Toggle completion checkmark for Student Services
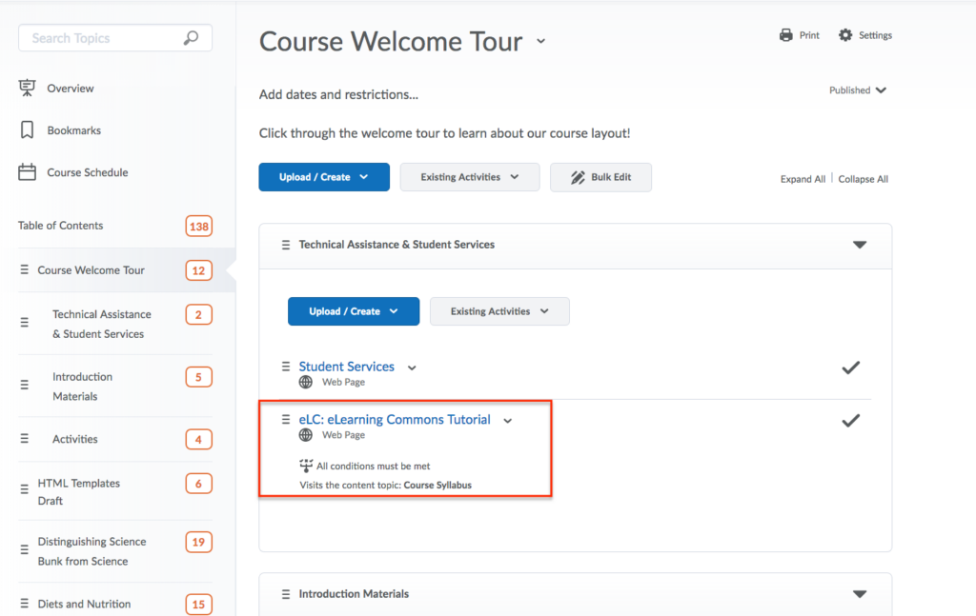Screen dimensions: 976x616 coord(850,368)
